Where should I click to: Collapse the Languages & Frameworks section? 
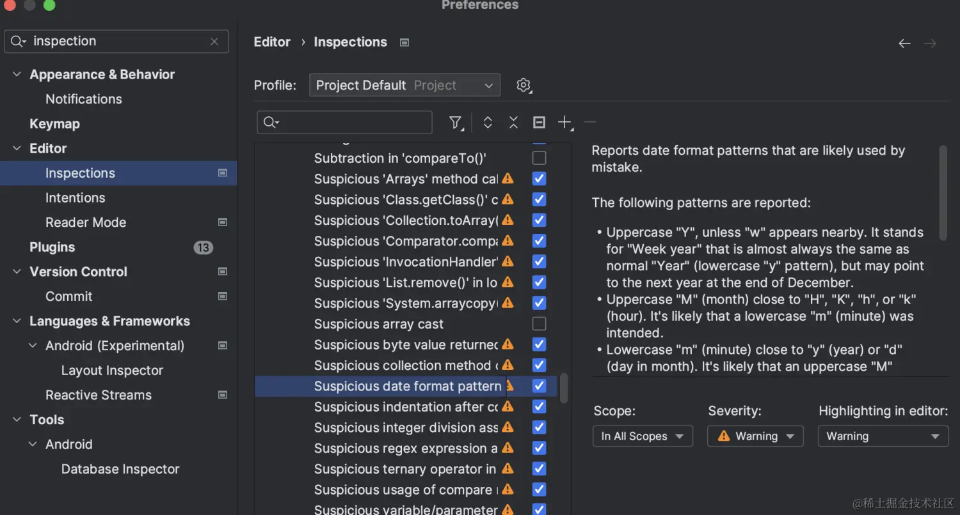pyautogui.click(x=17, y=321)
